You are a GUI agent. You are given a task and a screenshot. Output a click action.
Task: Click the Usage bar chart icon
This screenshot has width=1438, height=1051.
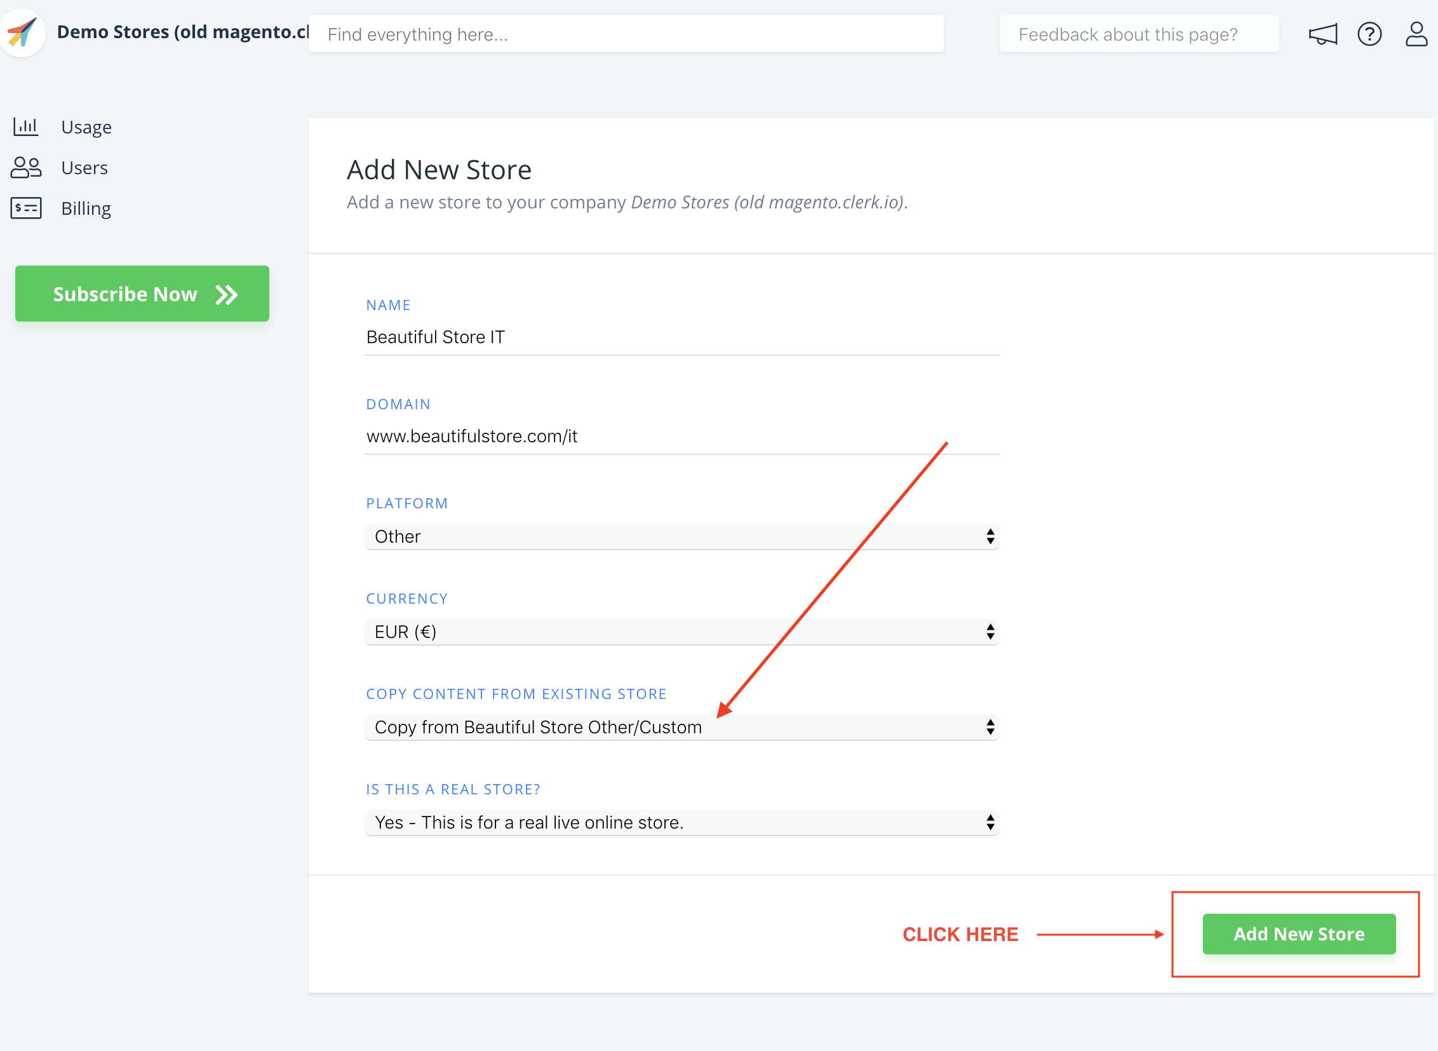[25, 126]
